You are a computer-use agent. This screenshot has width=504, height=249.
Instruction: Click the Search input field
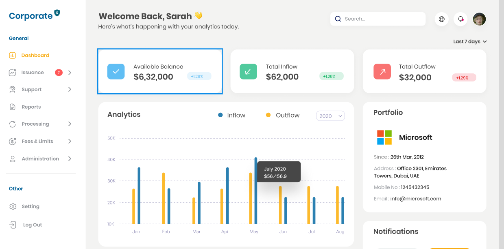382,19
